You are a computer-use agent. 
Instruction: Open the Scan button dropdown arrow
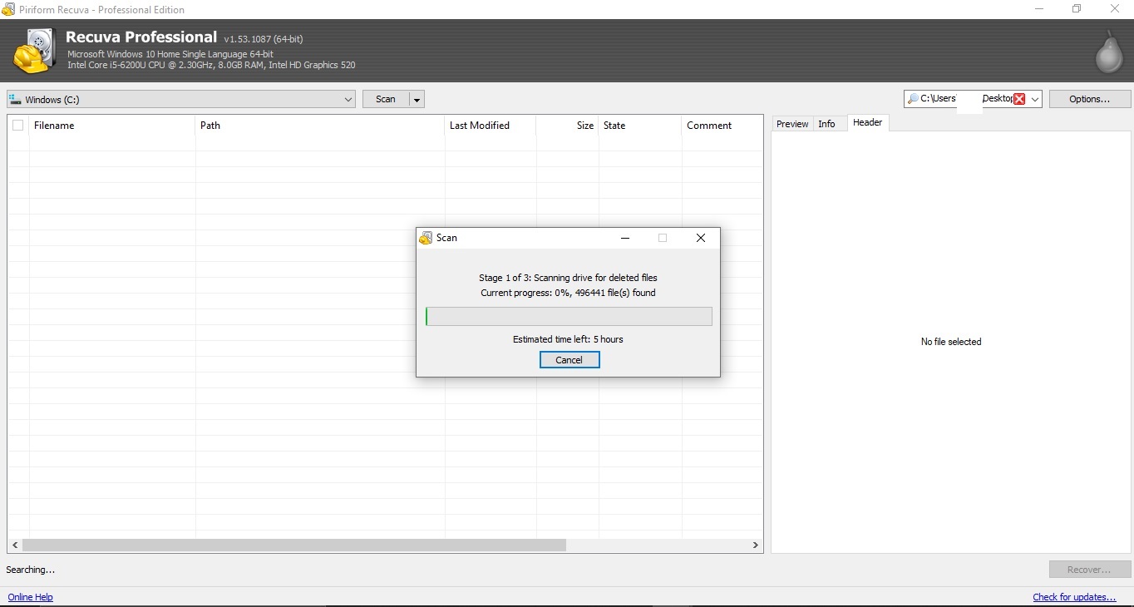(x=417, y=100)
